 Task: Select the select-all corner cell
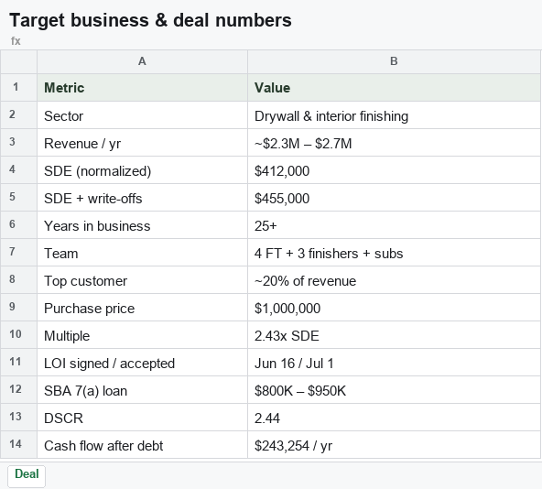[x=18, y=61]
